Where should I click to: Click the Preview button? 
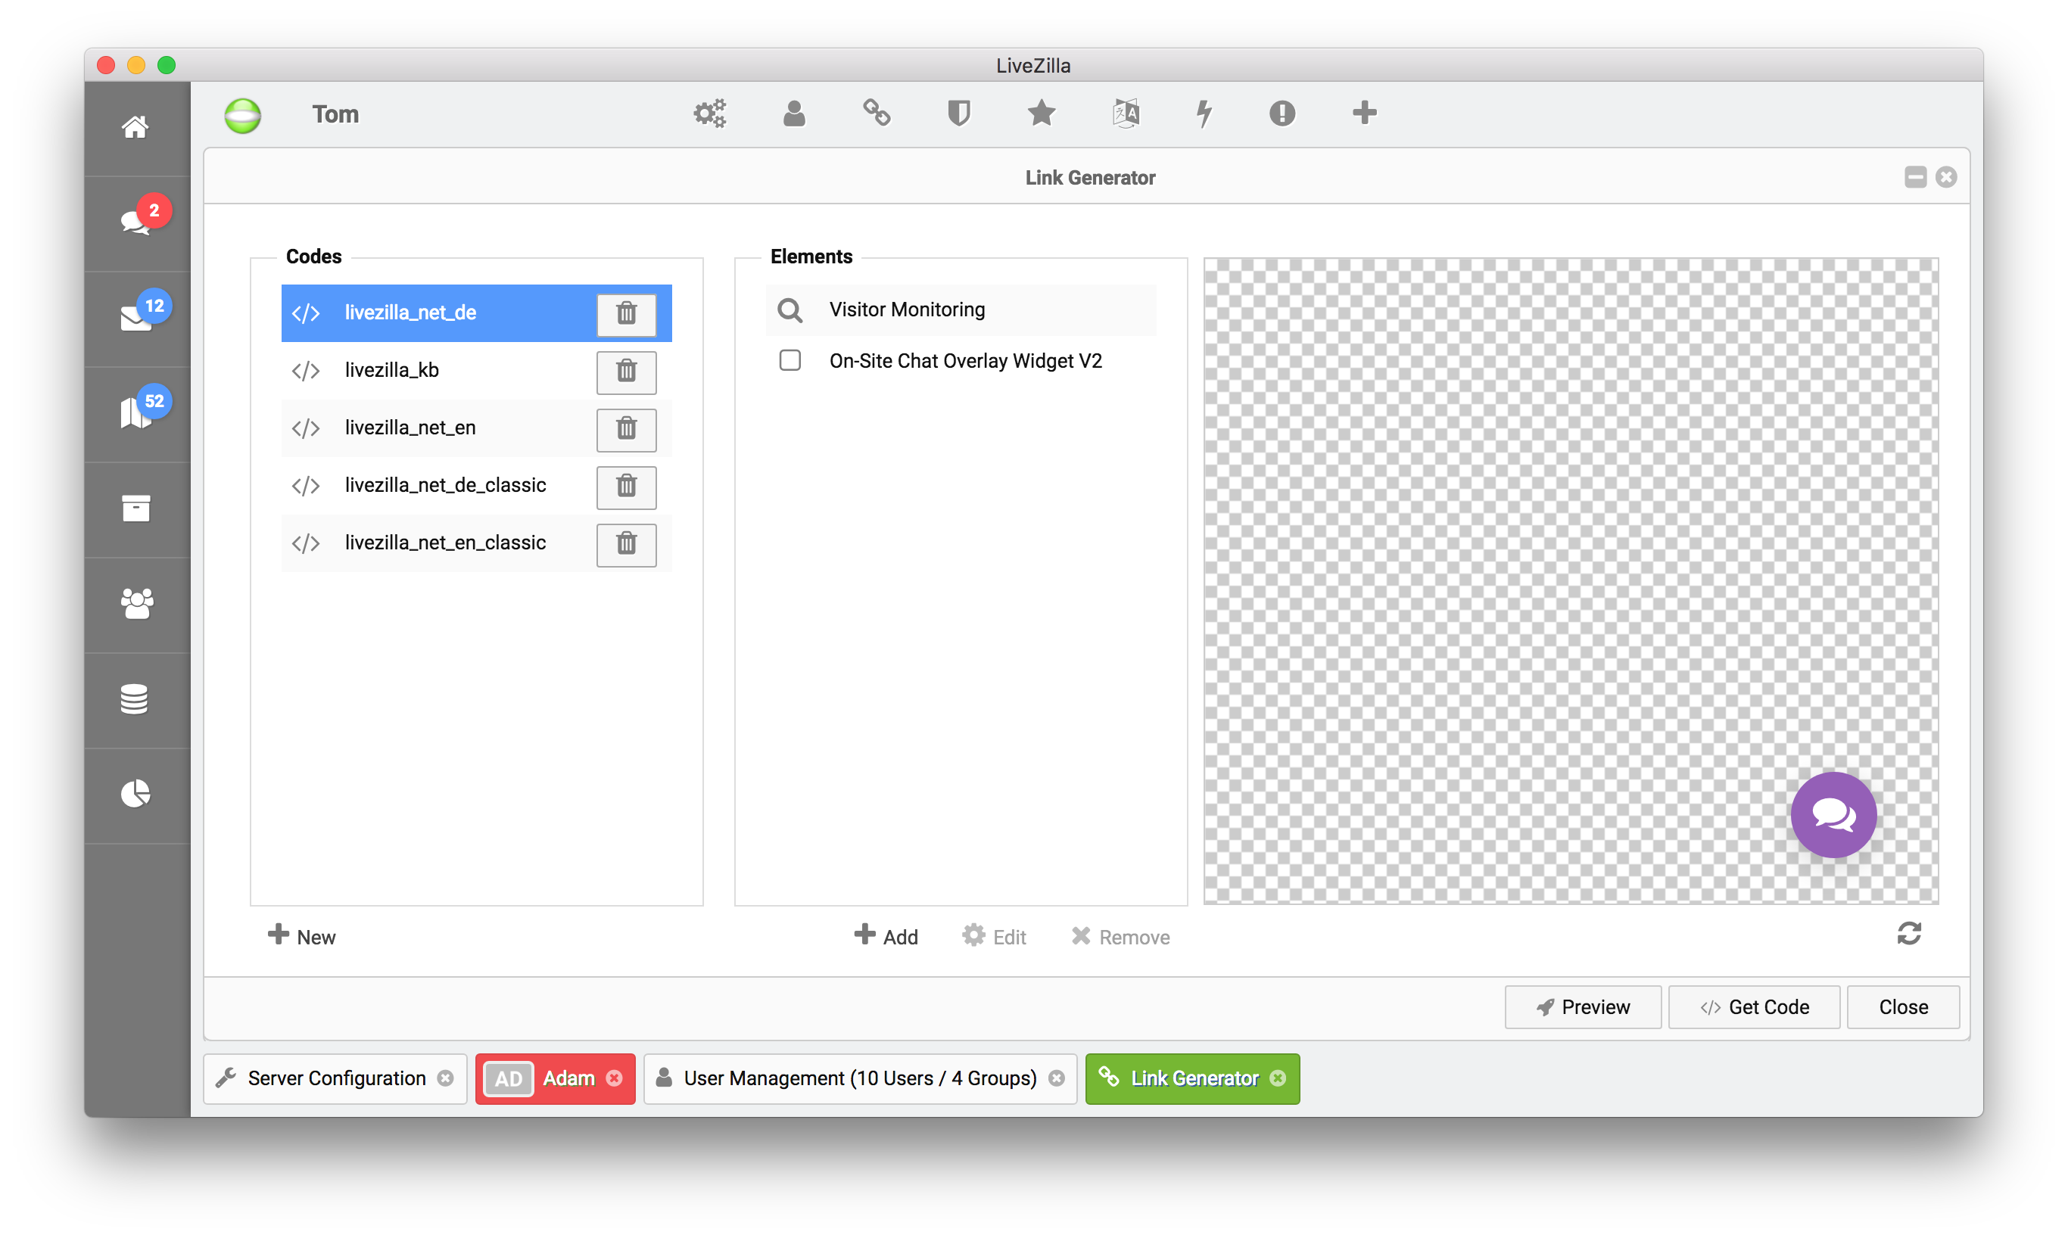(1583, 1007)
